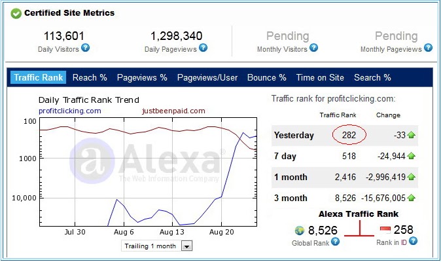Click the Daily Traffic Rank Trend chart title

coord(89,100)
